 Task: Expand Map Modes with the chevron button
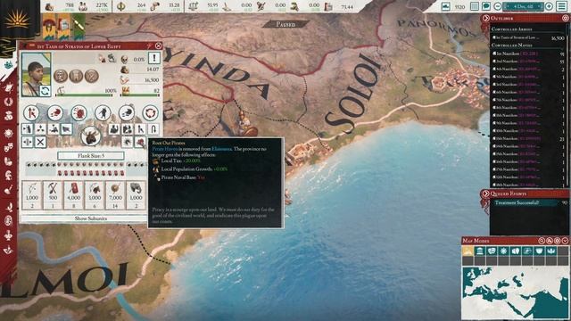click(x=565, y=241)
